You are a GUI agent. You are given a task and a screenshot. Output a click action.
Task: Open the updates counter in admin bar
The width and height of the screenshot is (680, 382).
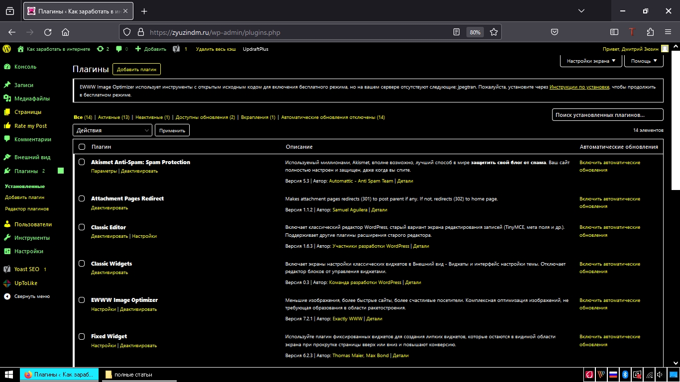tap(103, 49)
